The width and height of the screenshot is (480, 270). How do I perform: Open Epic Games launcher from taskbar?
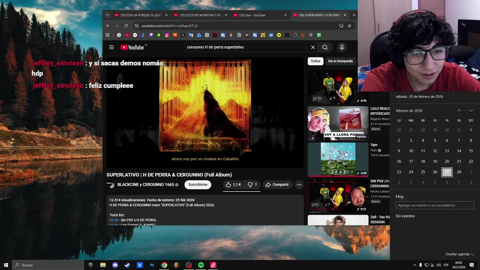coord(91,265)
